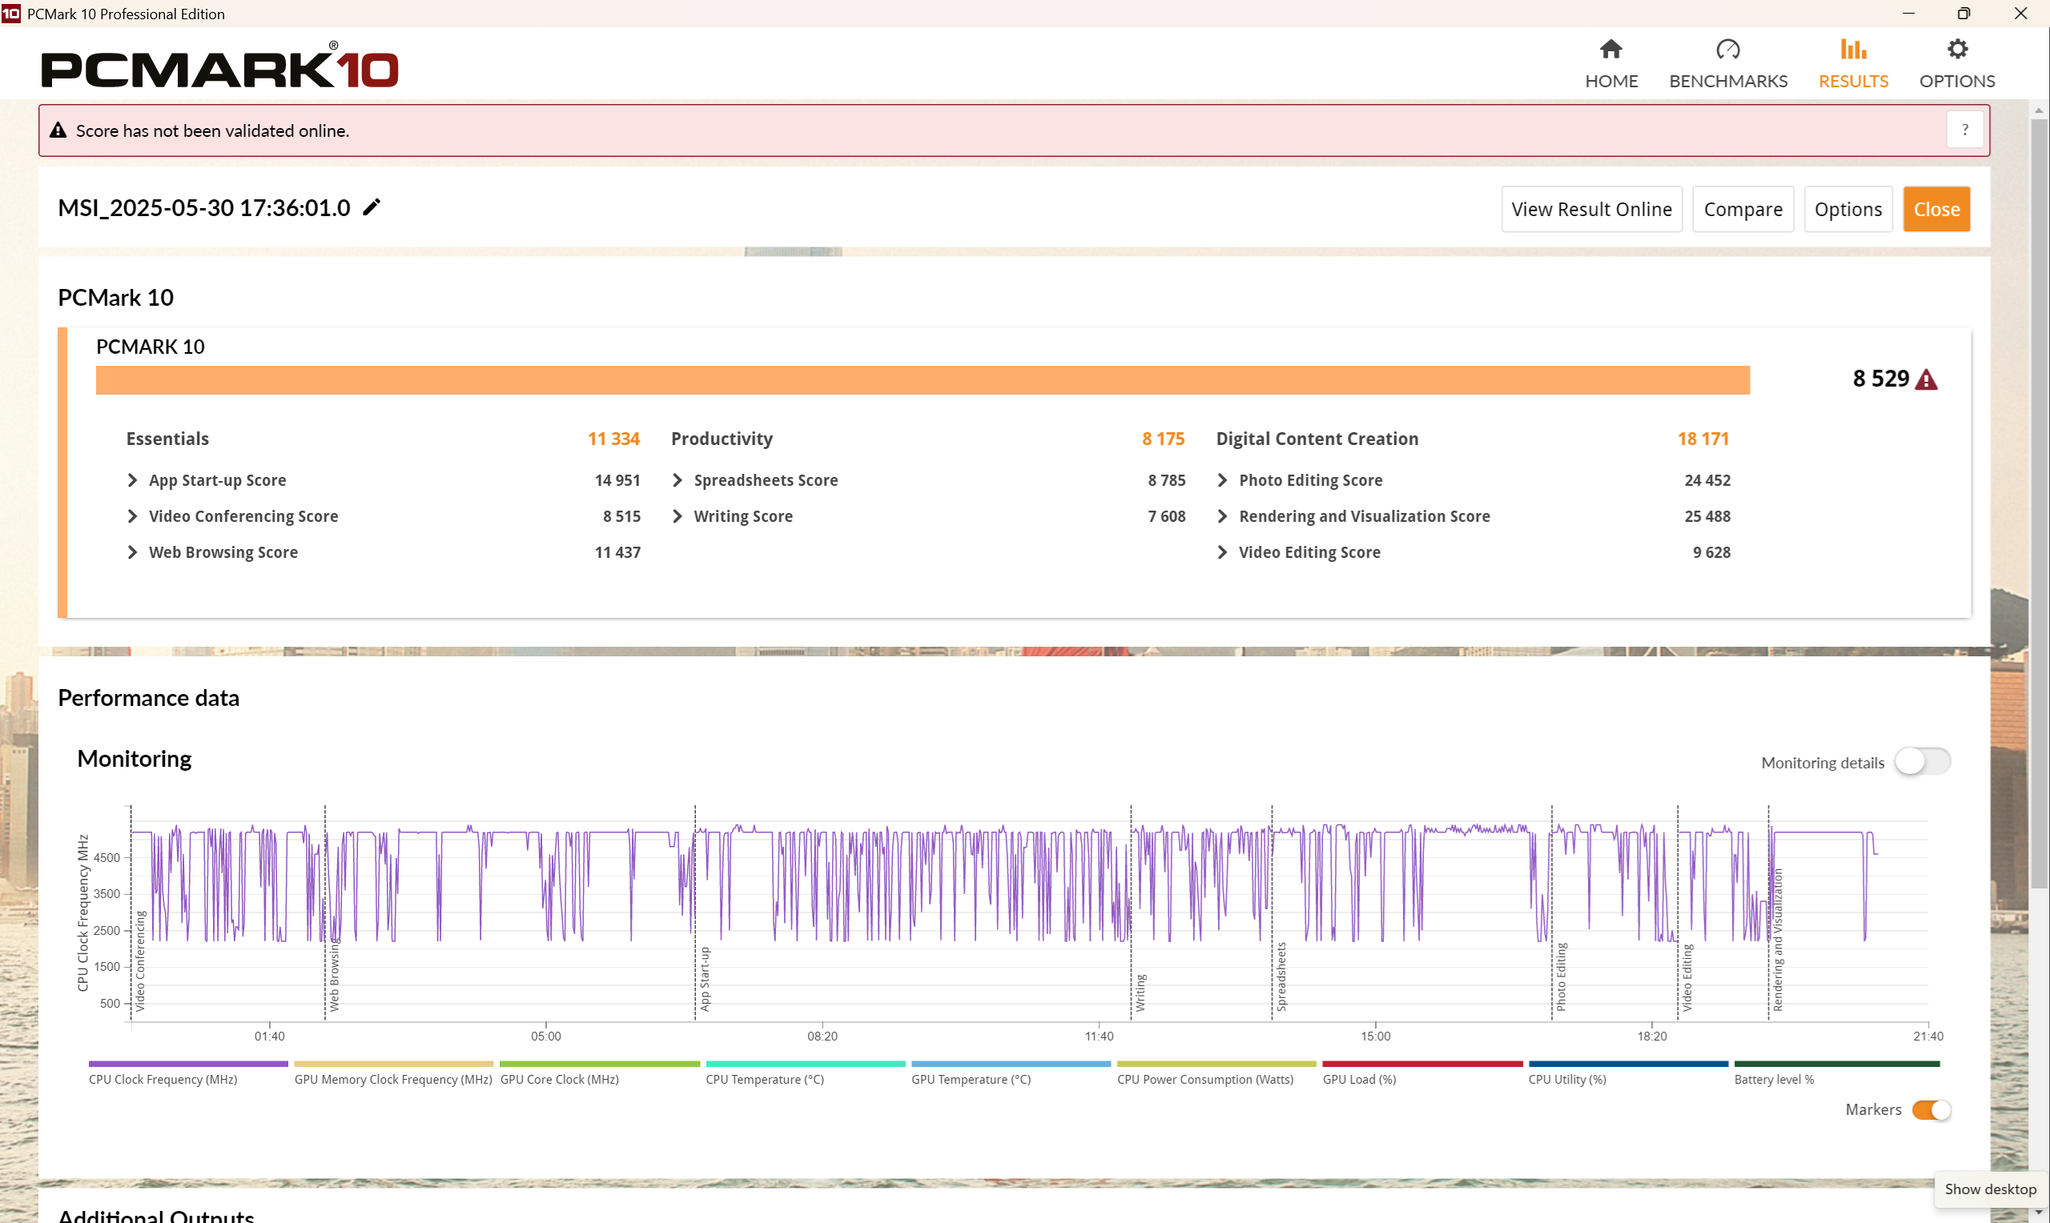
Task: Click the CPU Power Consumption legend swatch
Action: 1216,1064
